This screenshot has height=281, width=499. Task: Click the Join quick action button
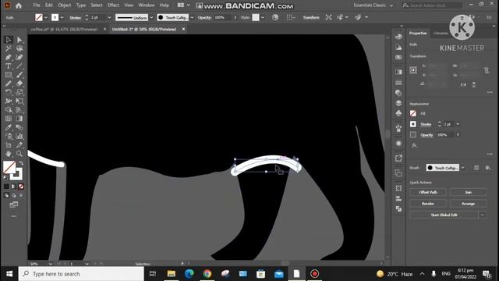tap(468, 192)
